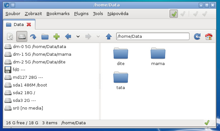Close the Data tab with red X

tap(29, 24)
